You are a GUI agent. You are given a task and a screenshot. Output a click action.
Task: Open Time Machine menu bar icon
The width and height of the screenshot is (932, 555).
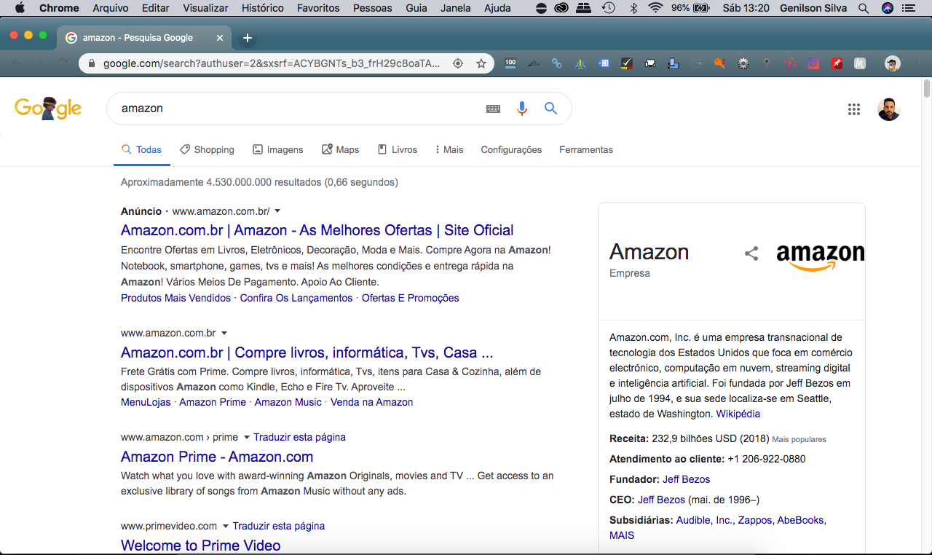(x=608, y=8)
